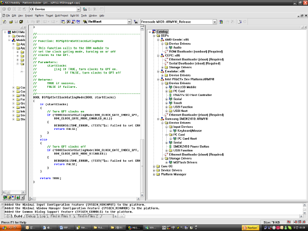Open the Freescale MX31 configuration dropdown
This screenshot has height=231, width=308.
coord(215,22)
